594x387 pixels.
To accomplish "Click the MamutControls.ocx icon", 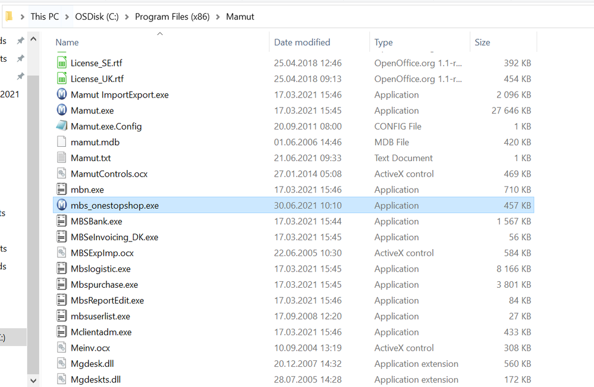I will click(x=62, y=174).
